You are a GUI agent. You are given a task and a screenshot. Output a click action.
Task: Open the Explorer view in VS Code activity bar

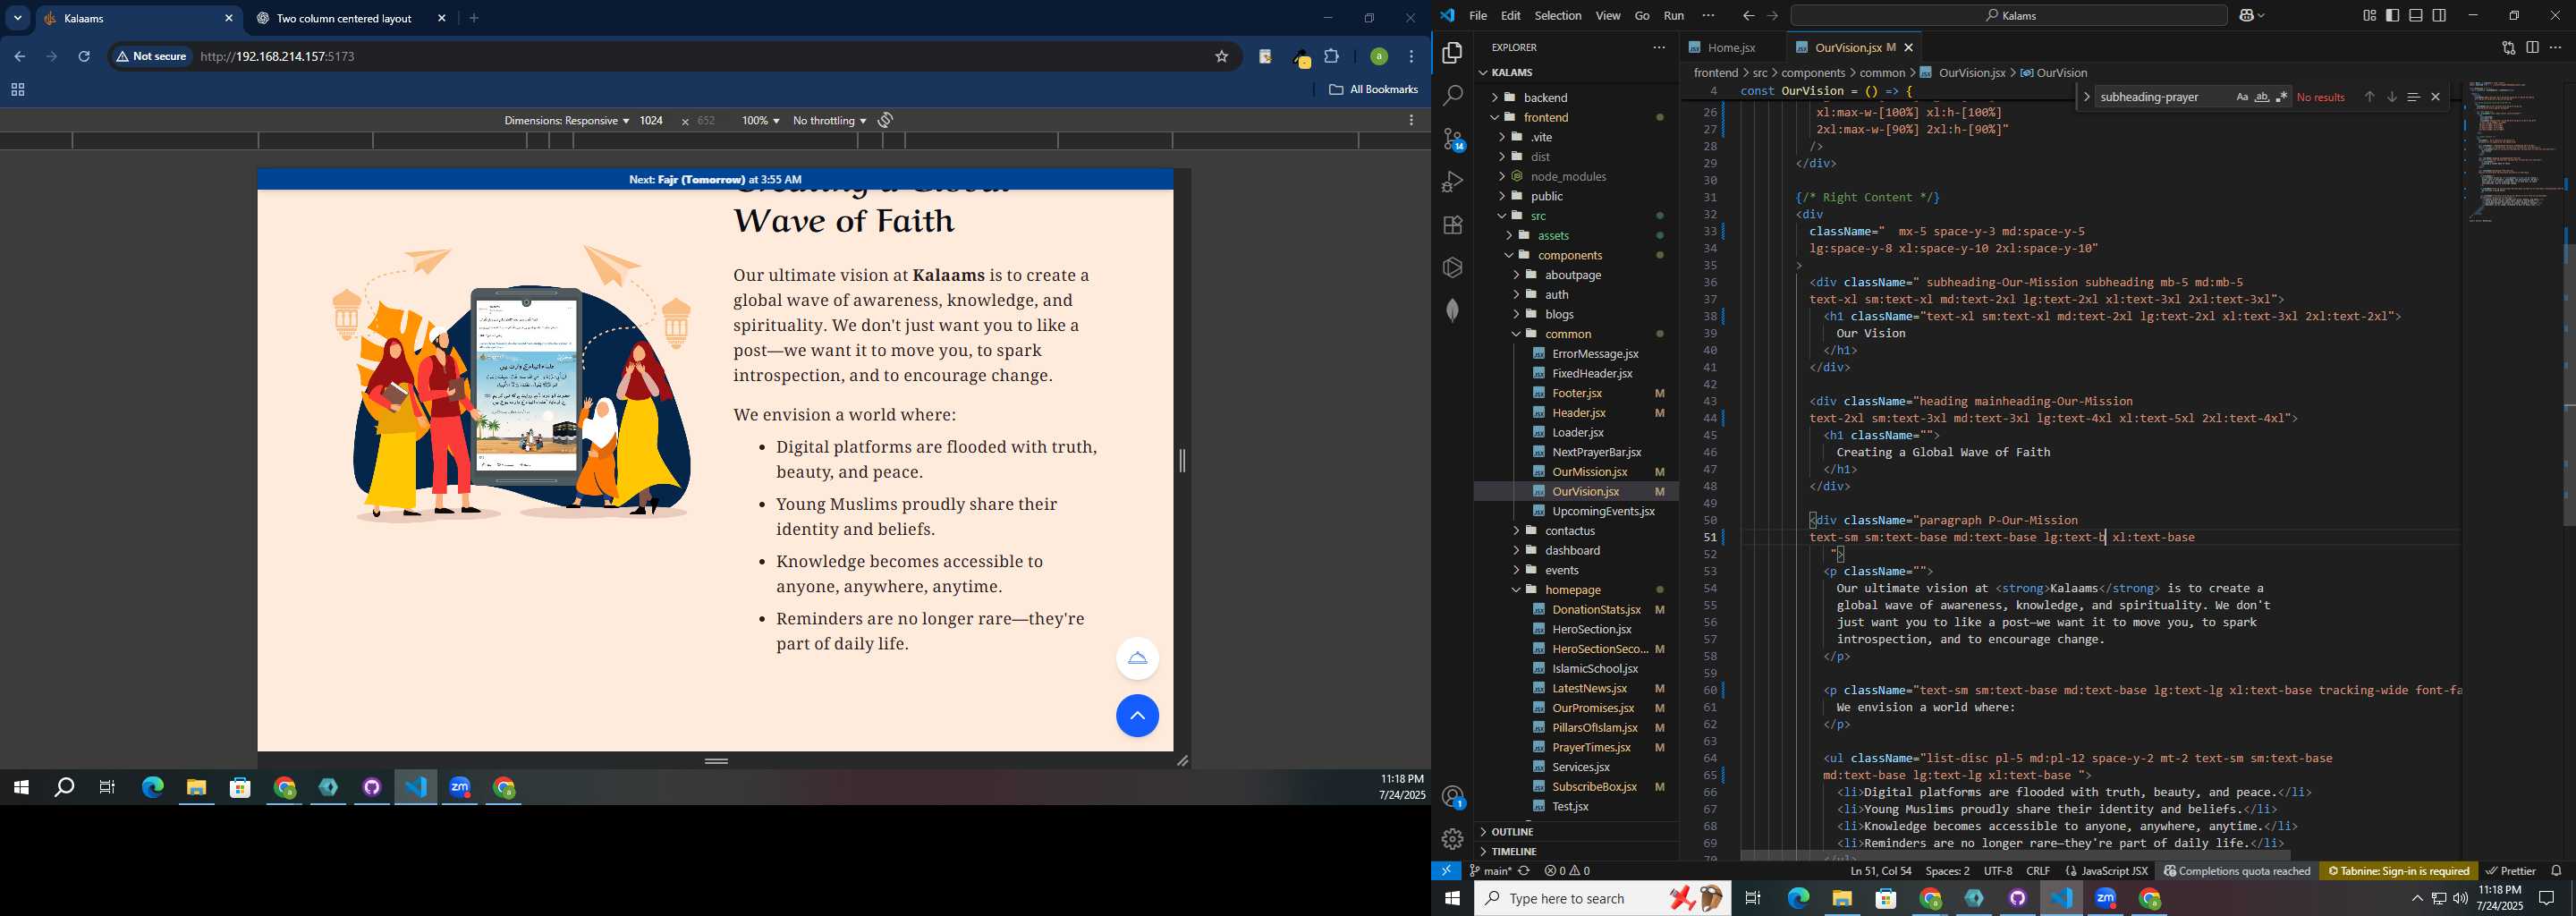tap(1452, 53)
